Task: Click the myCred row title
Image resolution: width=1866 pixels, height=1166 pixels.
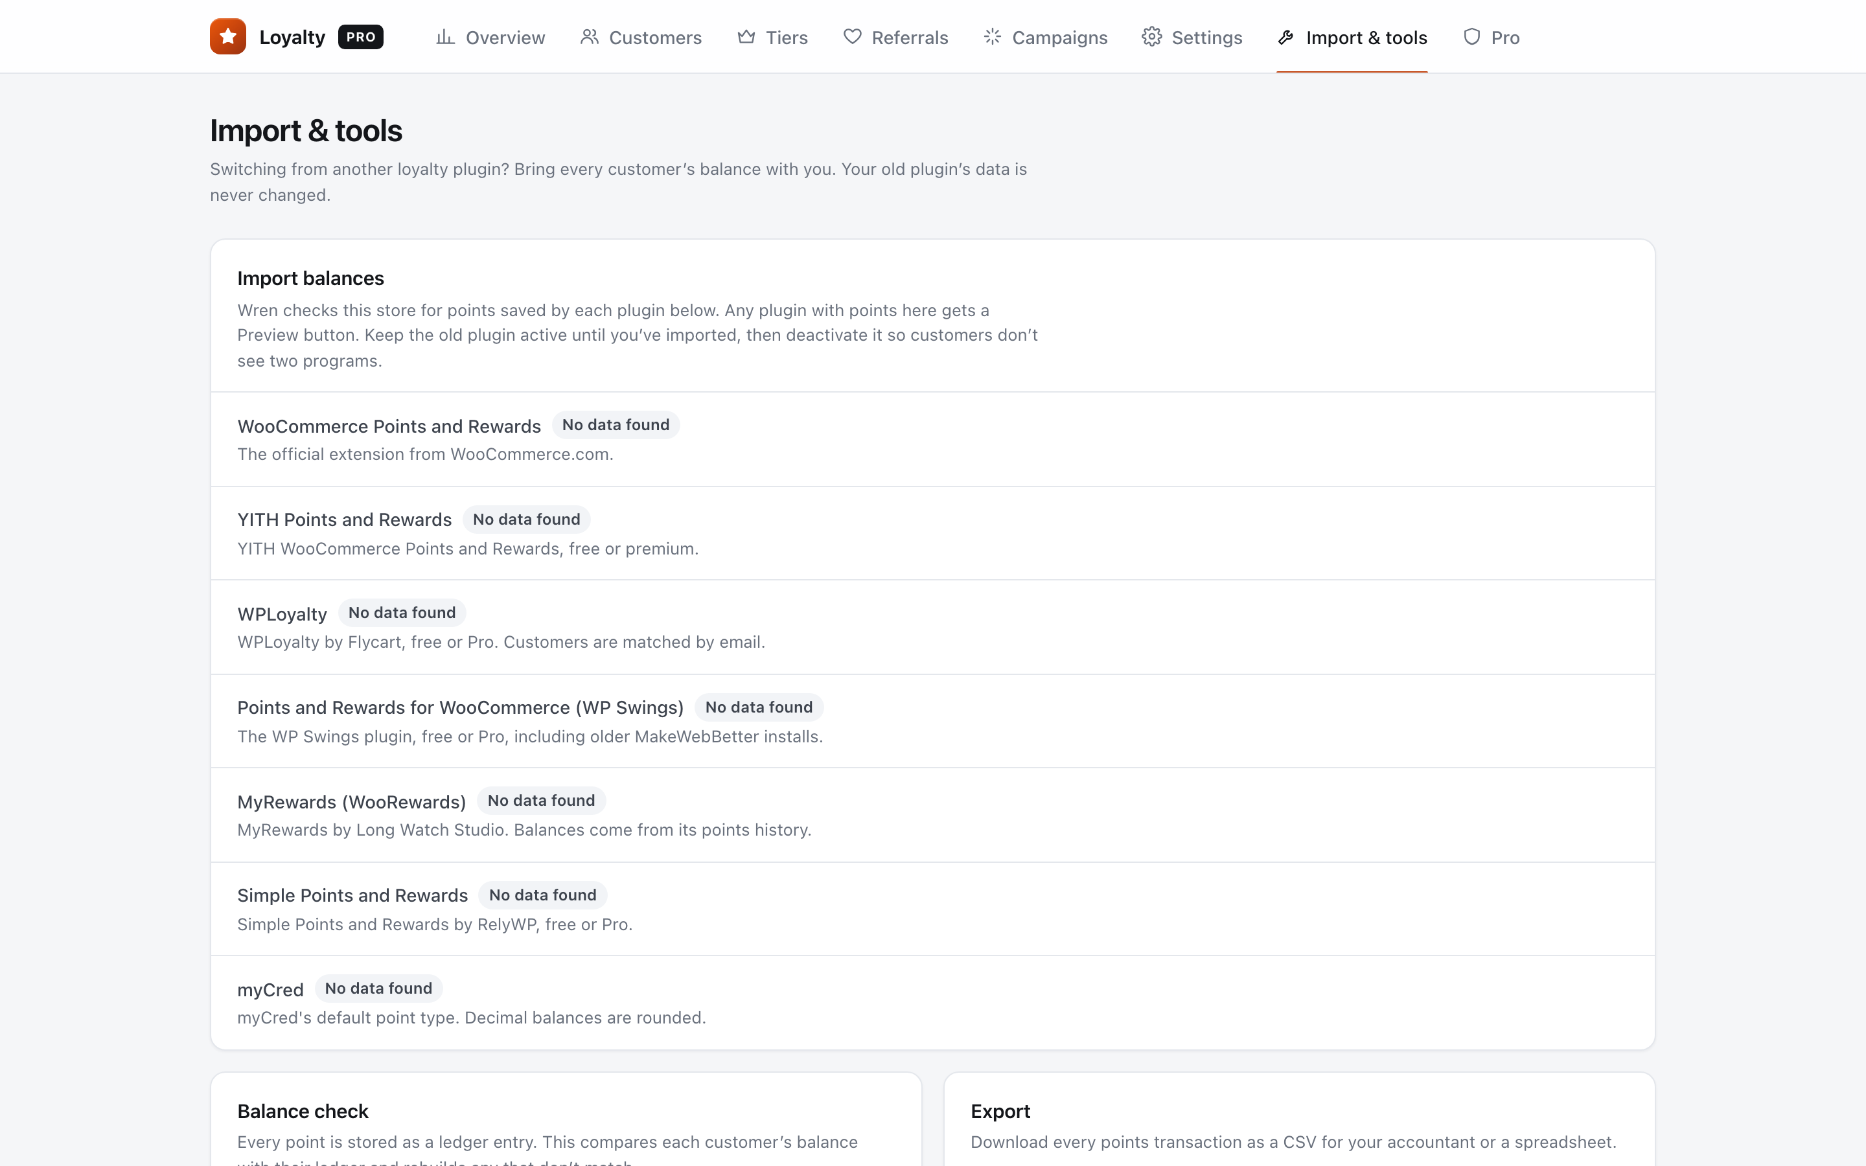Action: [271, 990]
